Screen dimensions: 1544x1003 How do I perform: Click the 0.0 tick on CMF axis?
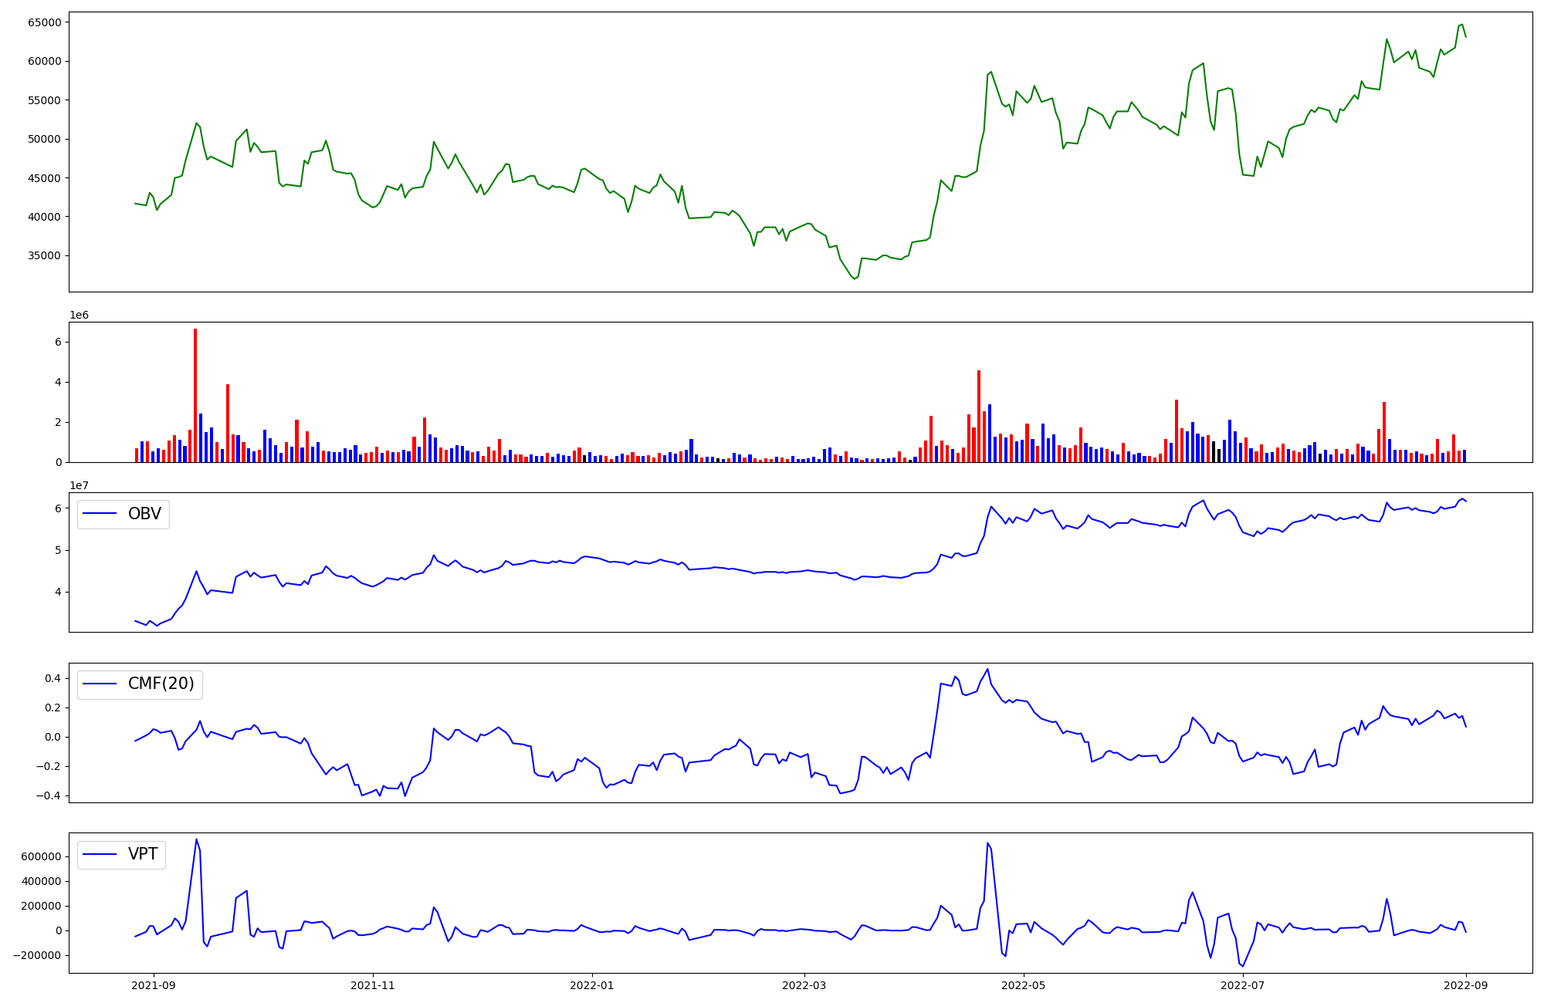click(x=52, y=737)
